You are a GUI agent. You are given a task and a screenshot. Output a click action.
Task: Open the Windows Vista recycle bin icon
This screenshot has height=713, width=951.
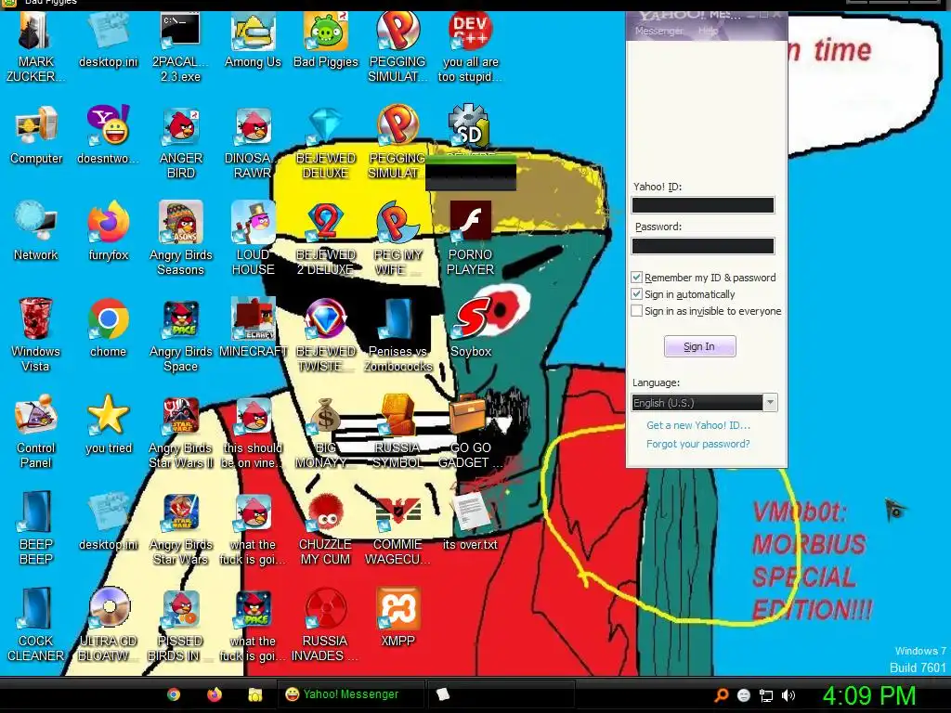point(36,334)
